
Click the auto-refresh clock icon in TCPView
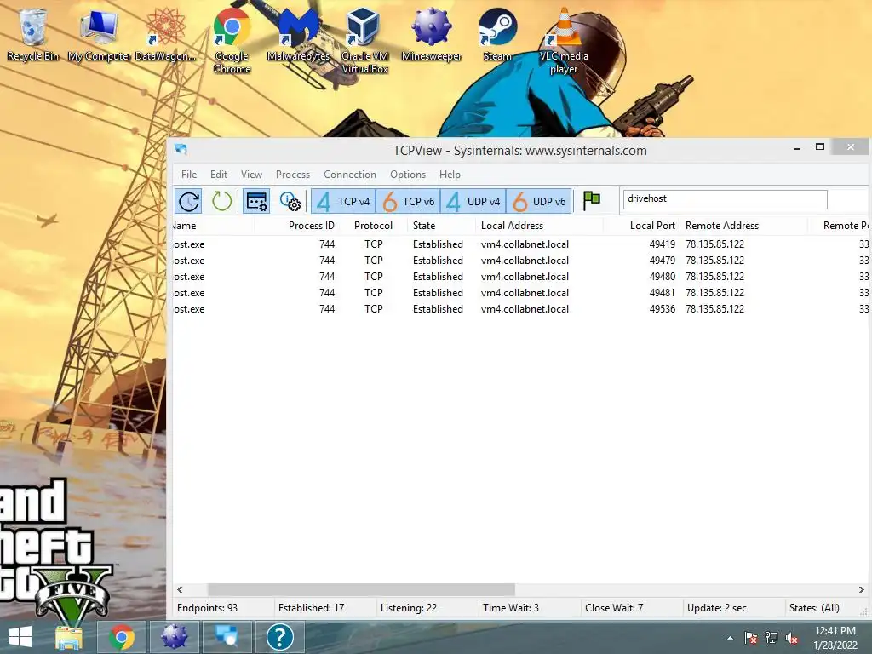(x=188, y=201)
